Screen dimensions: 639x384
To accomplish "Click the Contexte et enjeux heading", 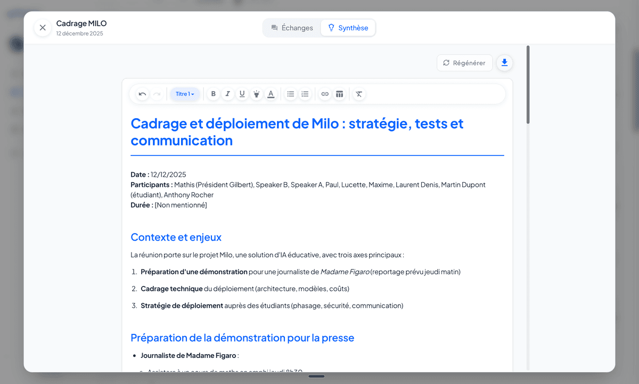I will pos(176,237).
